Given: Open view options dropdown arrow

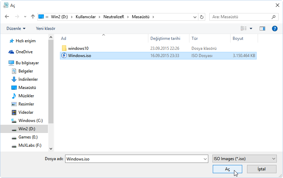Looking at the screenshot, I should pos(251,29).
